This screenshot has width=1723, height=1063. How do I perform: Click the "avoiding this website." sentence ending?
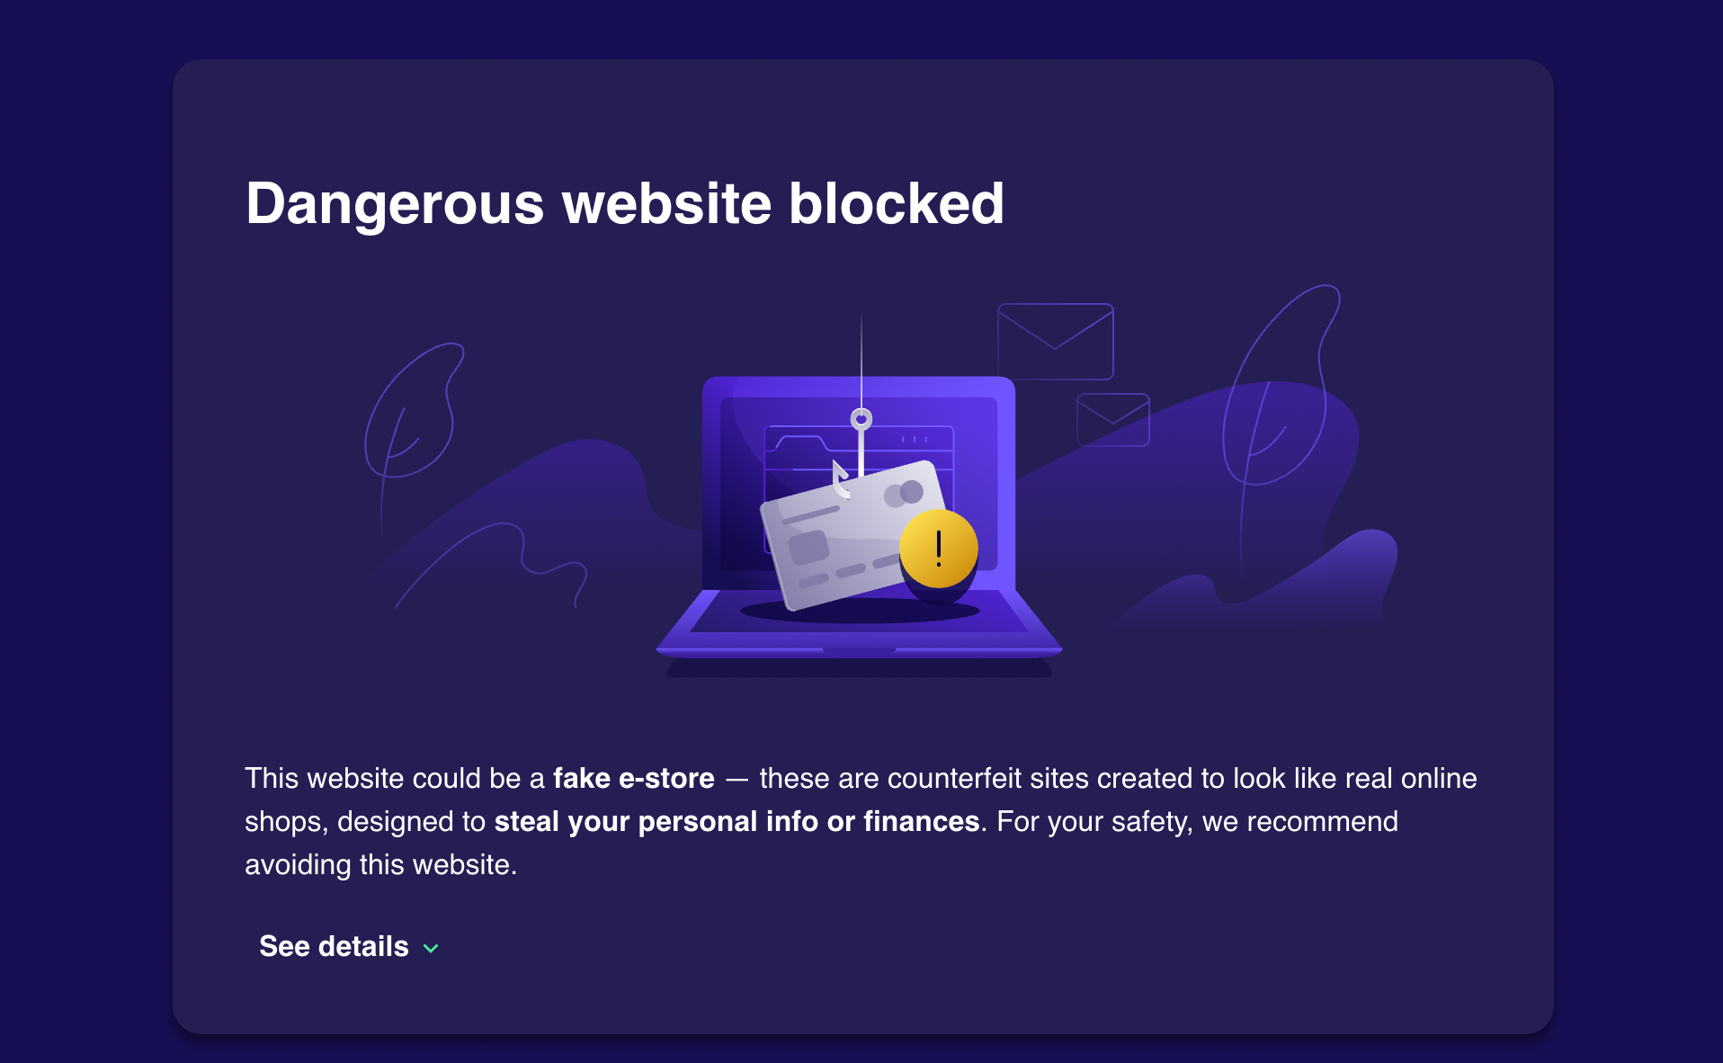pos(380,864)
